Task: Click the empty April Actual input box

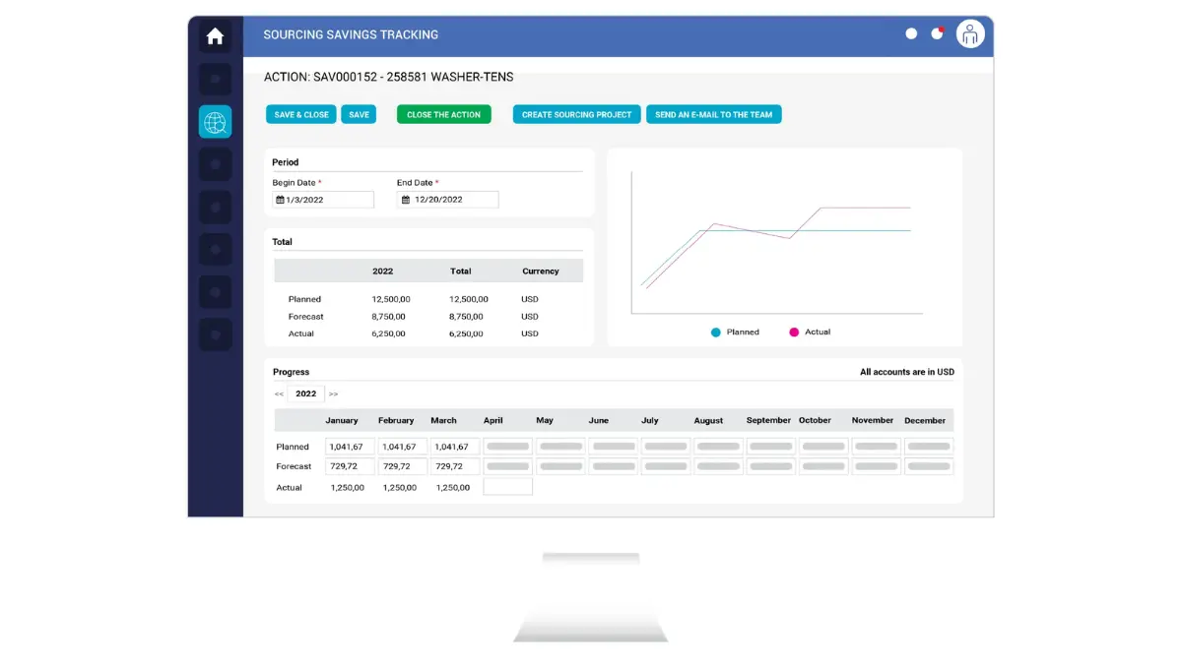Action: click(507, 487)
